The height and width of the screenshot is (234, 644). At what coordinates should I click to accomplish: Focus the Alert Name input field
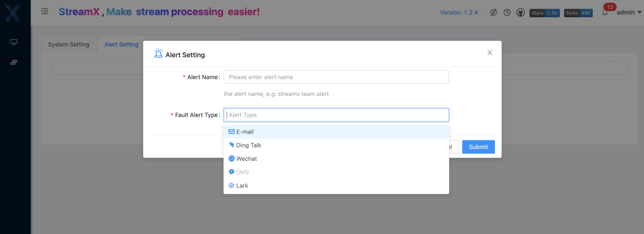(336, 77)
